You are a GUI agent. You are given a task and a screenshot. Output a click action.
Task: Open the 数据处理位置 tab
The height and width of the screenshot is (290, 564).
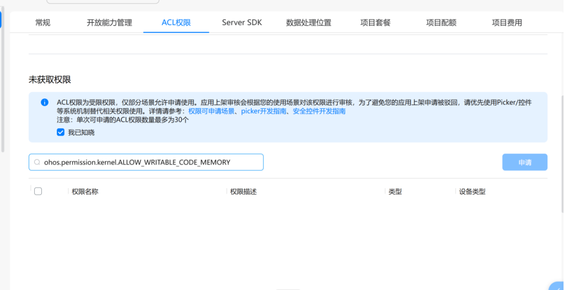click(309, 22)
